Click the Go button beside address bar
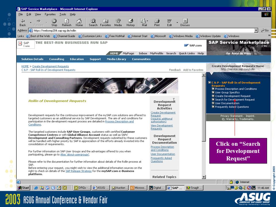This screenshot has height=207, width=276. click(265, 30)
